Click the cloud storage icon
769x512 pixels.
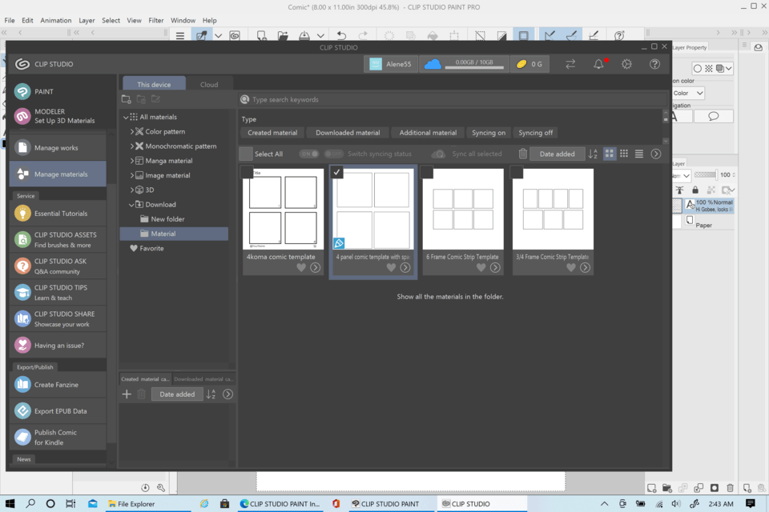click(432, 64)
